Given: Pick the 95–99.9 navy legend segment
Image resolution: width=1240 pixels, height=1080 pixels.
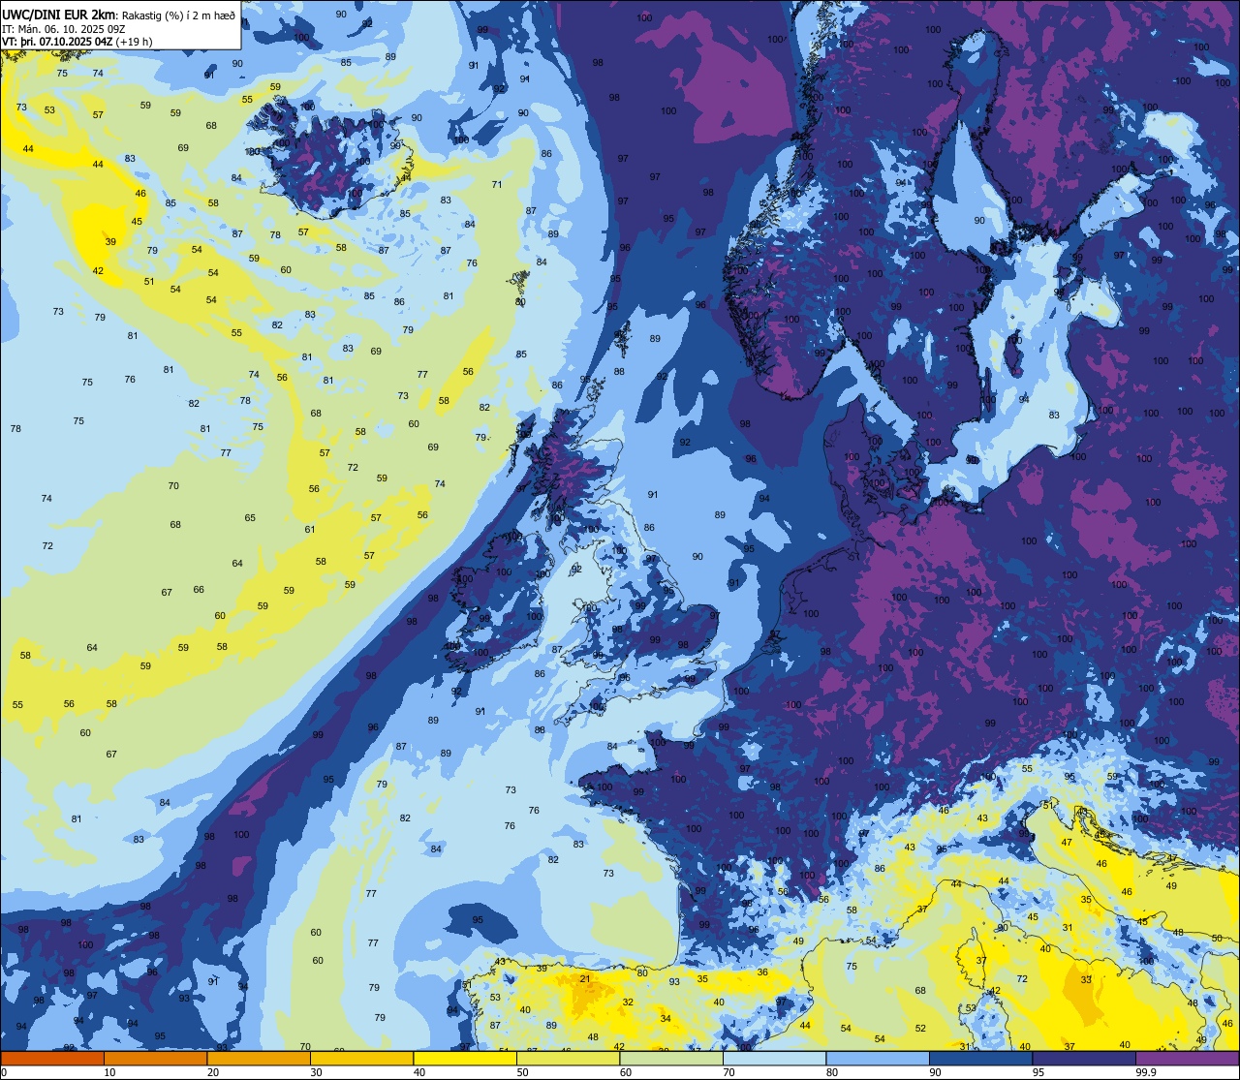Looking at the screenshot, I should point(1084,1058).
